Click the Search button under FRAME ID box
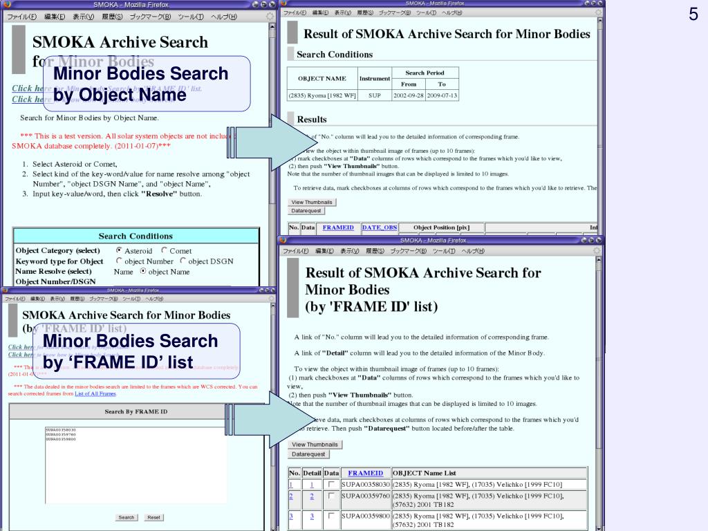Screen dimensions: 708x531 (x=127, y=517)
